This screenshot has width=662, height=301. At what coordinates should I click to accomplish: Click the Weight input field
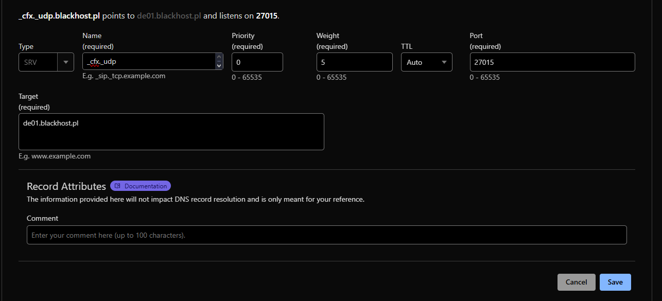pyautogui.click(x=355, y=62)
